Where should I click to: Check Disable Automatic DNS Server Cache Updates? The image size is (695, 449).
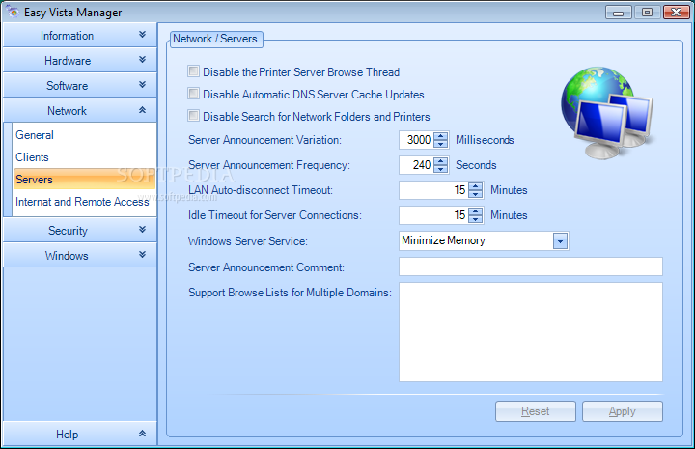pyautogui.click(x=193, y=94)
